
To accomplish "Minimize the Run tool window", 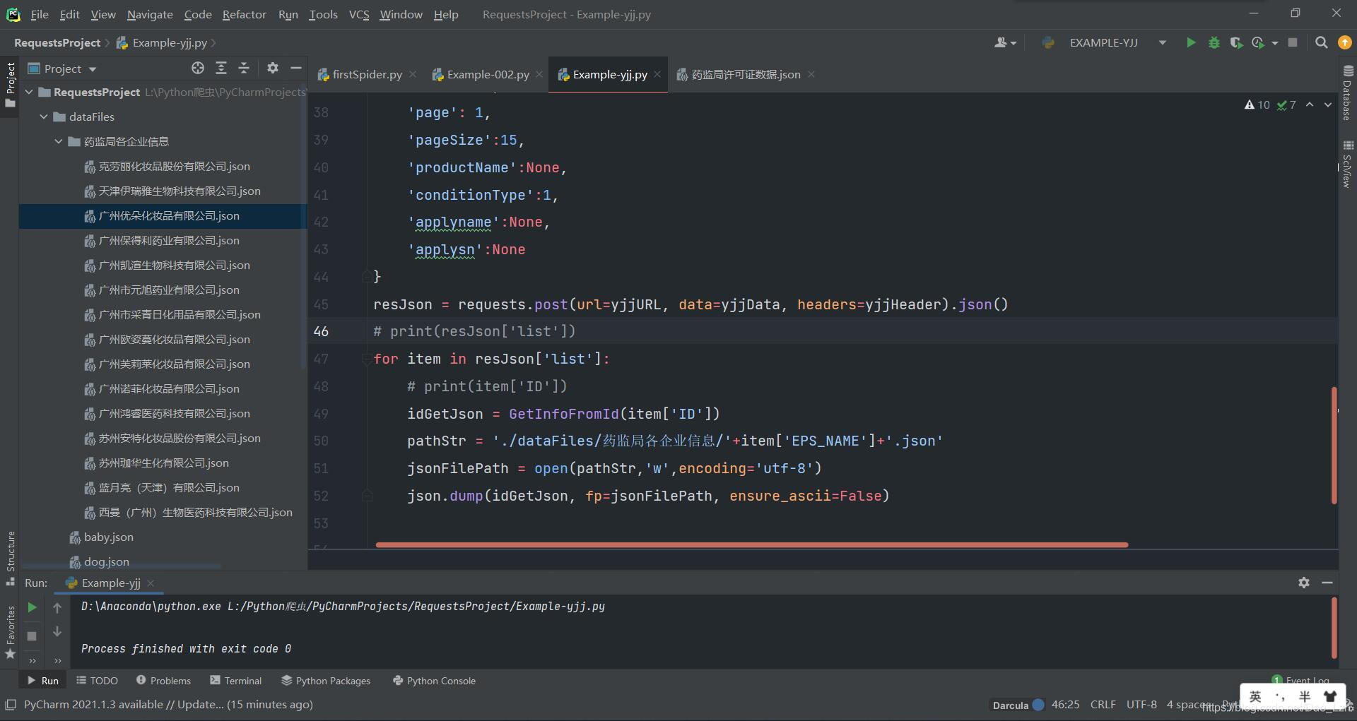I will click(1327, 583).
